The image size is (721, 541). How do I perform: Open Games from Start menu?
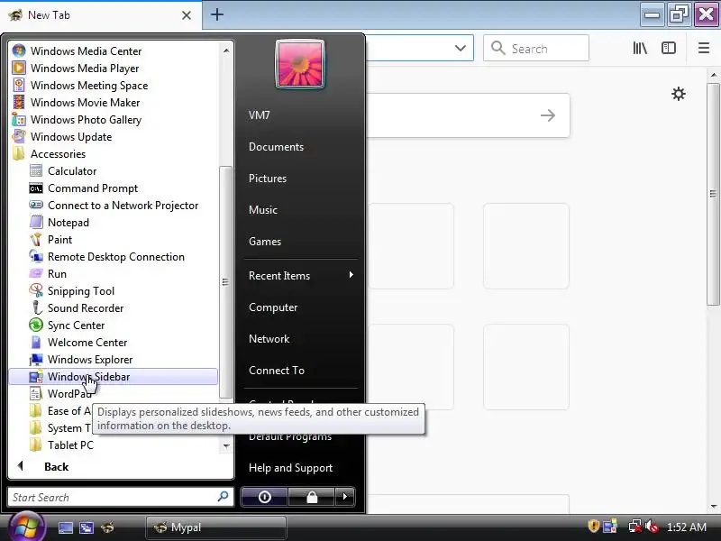pyautogui.click(x=265, y=242)
